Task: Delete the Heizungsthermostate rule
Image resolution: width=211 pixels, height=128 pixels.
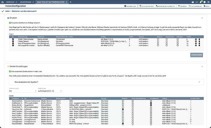Action: pyautogui.click(x=199, y=45)
